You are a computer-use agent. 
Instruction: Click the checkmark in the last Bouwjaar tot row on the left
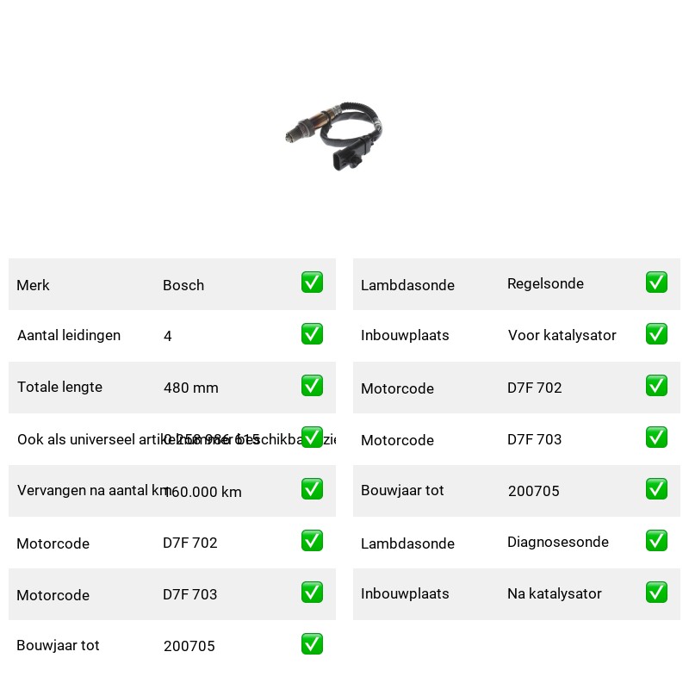coord(312,643)
